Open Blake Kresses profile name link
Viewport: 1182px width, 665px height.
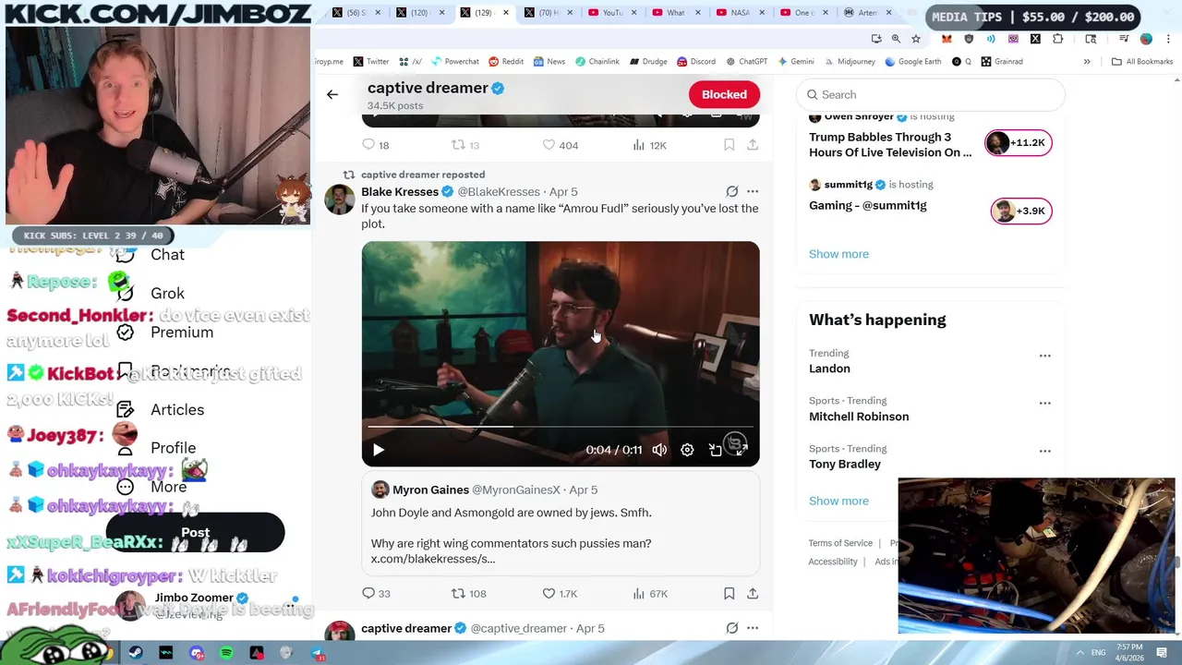pos(400,191)
